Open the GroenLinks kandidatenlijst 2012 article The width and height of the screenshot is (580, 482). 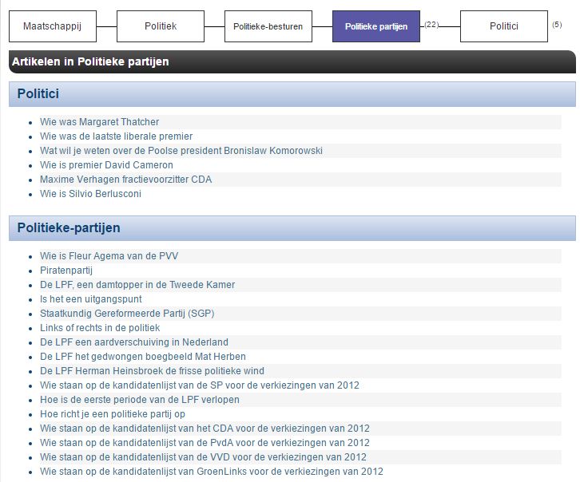coord(211,472)
